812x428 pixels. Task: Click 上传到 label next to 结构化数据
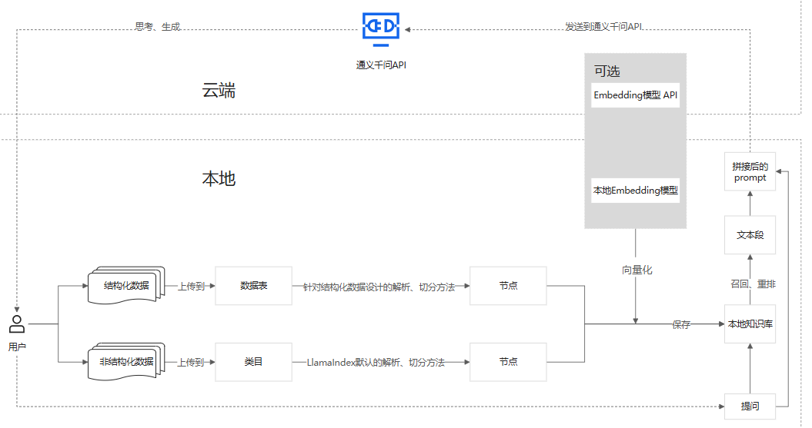tap(192, 287)
